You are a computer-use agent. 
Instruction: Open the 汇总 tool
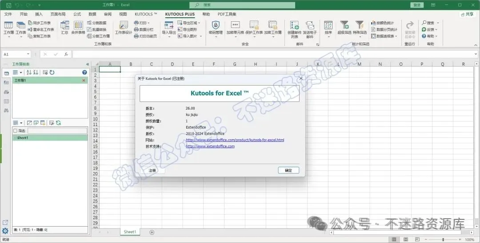[64, 27]
